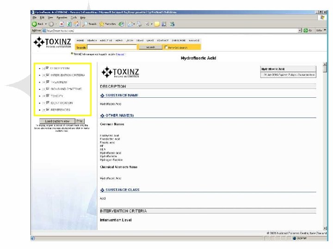The image size is (333, 249).
Task: Uncheck the TREATMENT section checkbox
Action: tap(48, 82)
